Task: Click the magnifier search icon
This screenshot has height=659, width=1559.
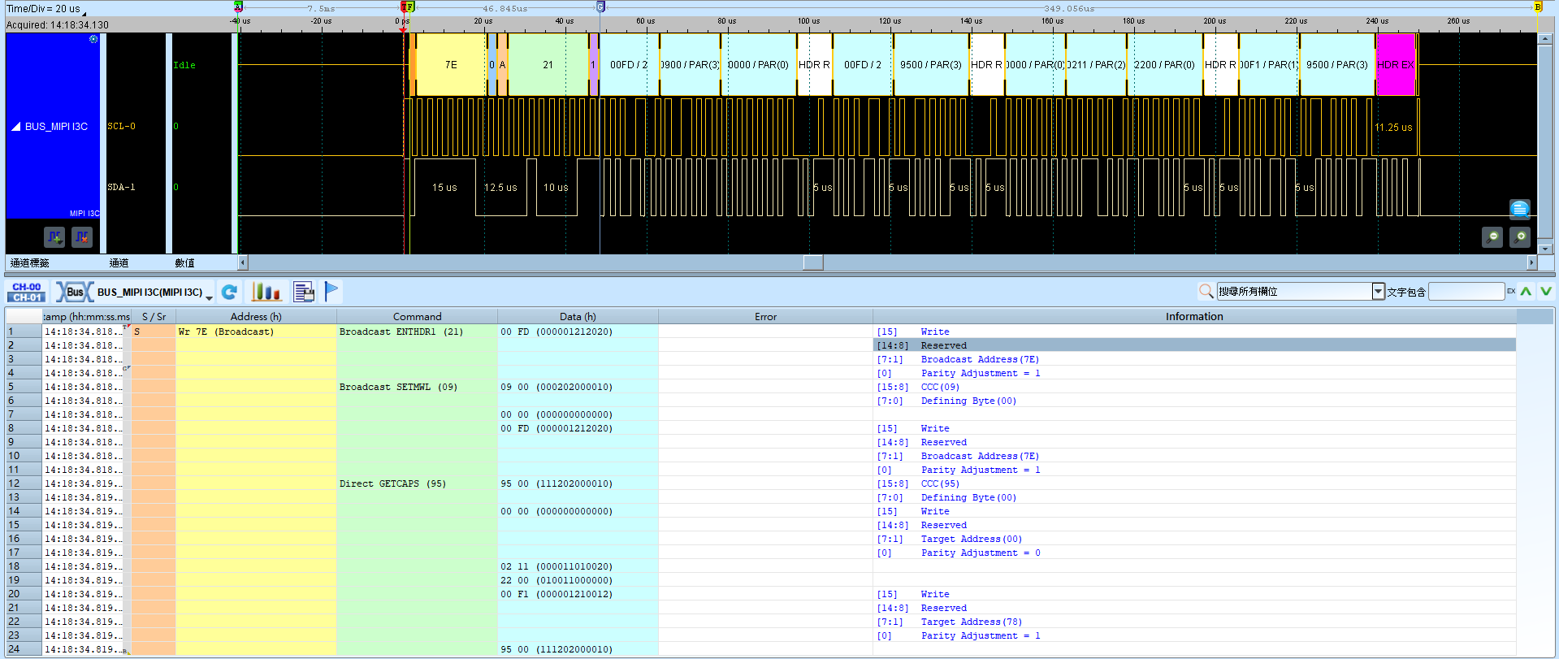Action: [1206, 291]
